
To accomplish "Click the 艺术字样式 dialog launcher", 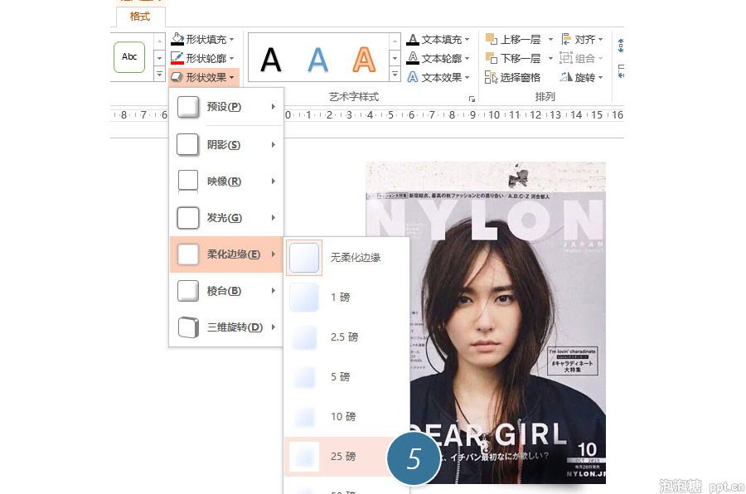I will click(x=472, y=97).
